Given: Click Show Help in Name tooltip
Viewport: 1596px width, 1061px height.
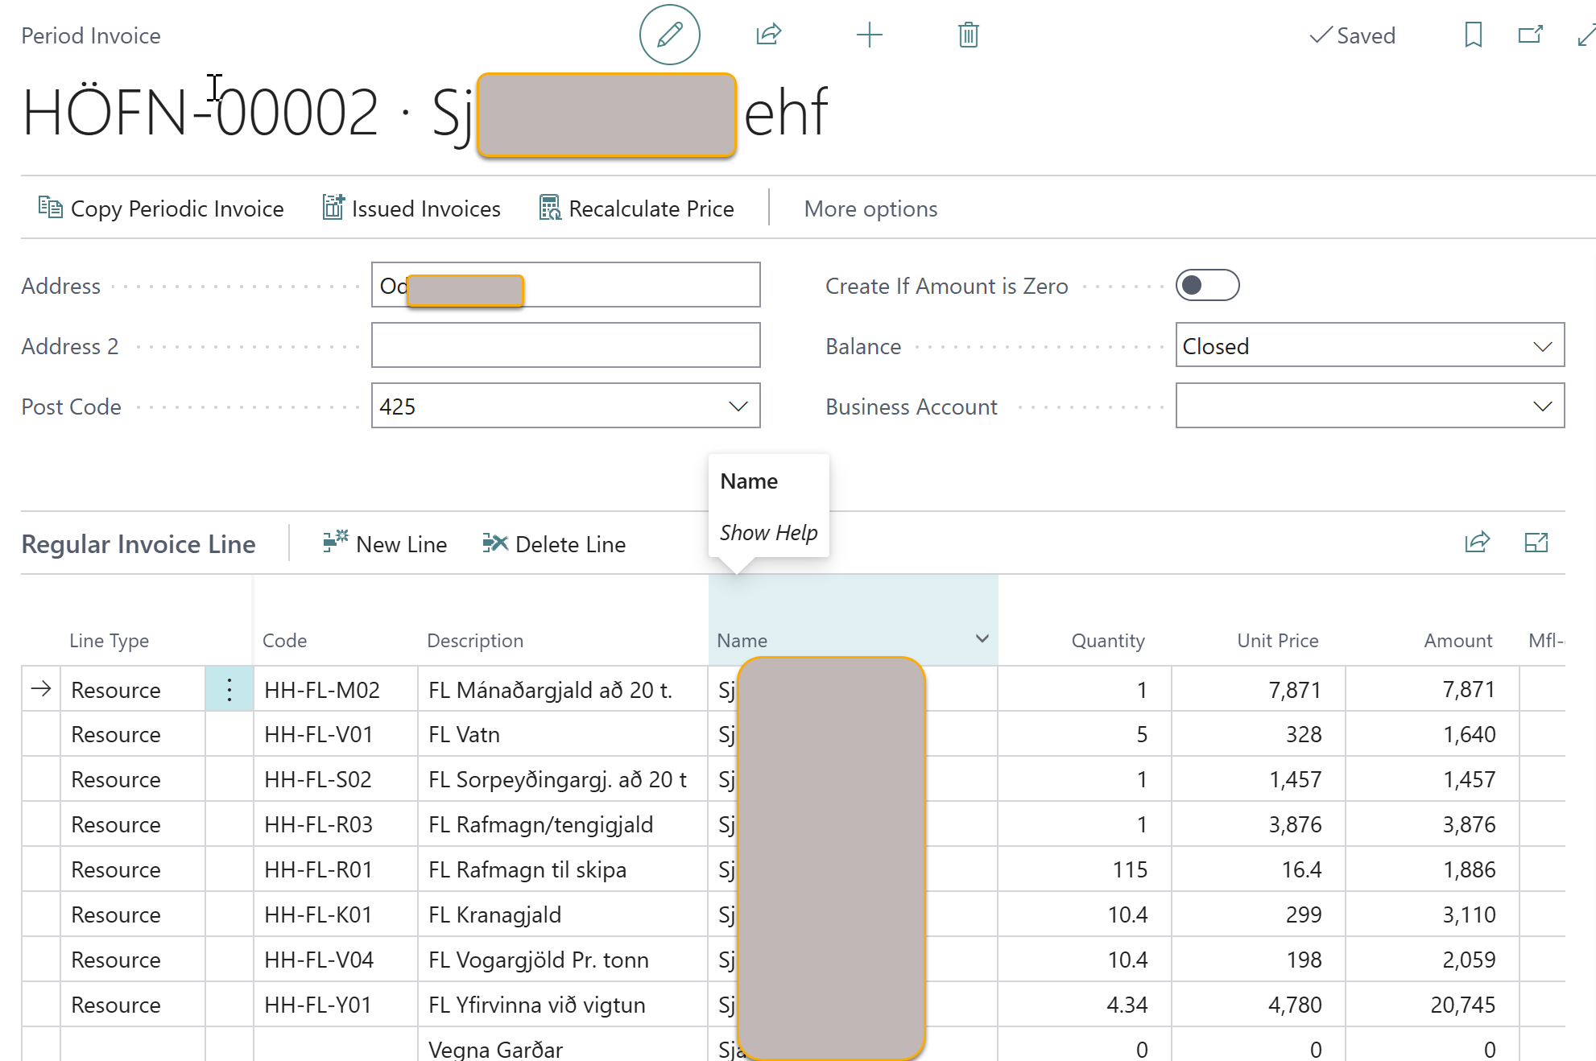Looking at the screenshot, I should [x=768, y=532].
